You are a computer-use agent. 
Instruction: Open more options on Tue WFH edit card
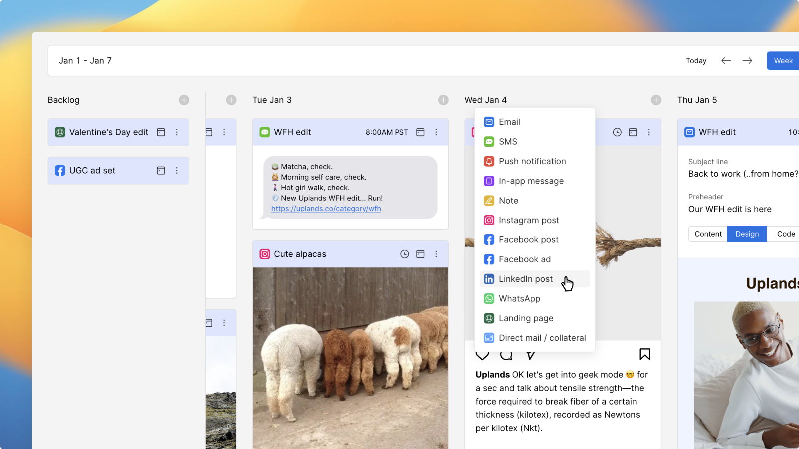(436, 132)
